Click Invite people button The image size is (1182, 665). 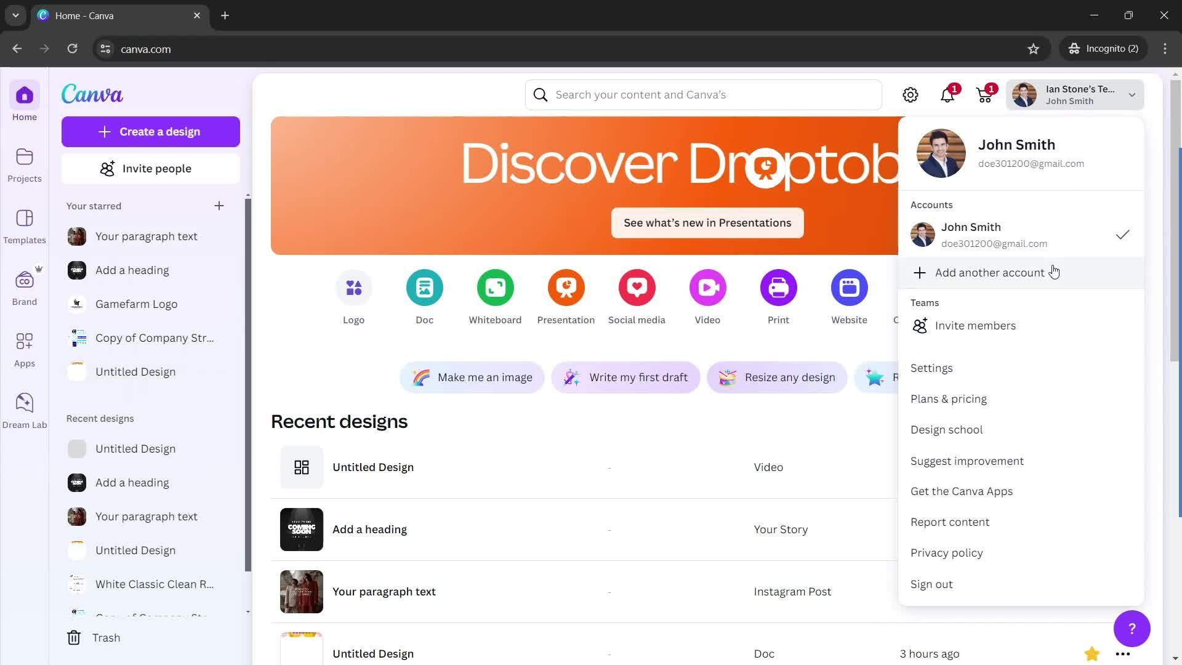151,169
